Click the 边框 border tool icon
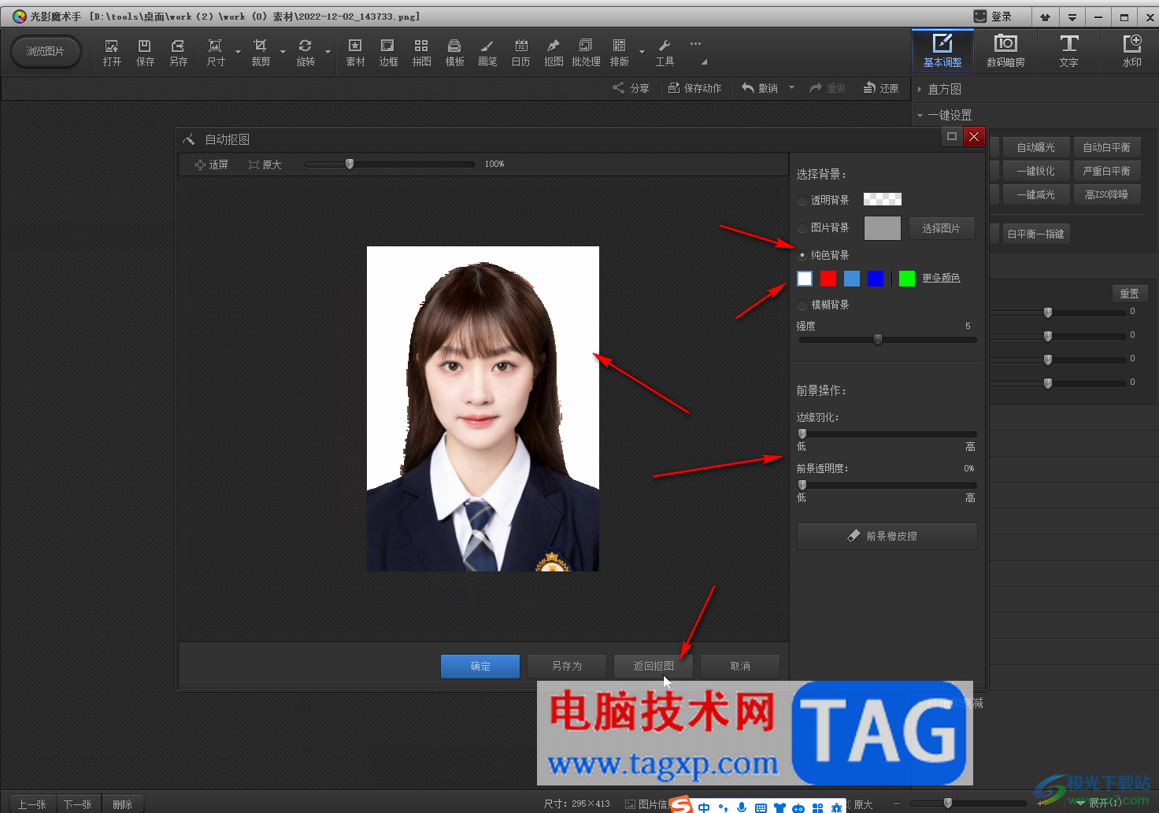 388,52
